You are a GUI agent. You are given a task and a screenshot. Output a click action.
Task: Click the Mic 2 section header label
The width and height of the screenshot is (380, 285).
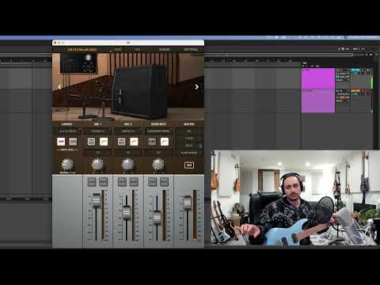128,124
